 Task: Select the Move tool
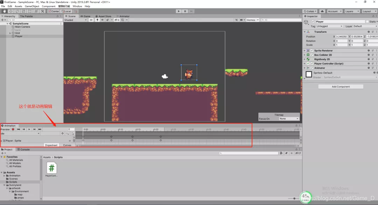tap(11, 11)
